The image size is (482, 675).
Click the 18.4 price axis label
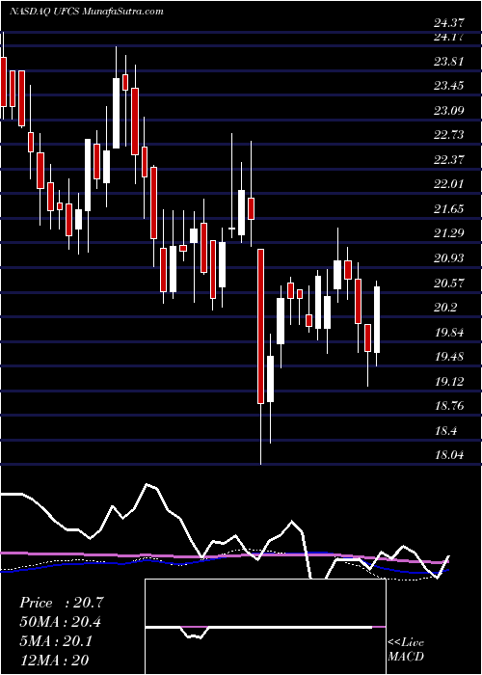pos(444,431)
